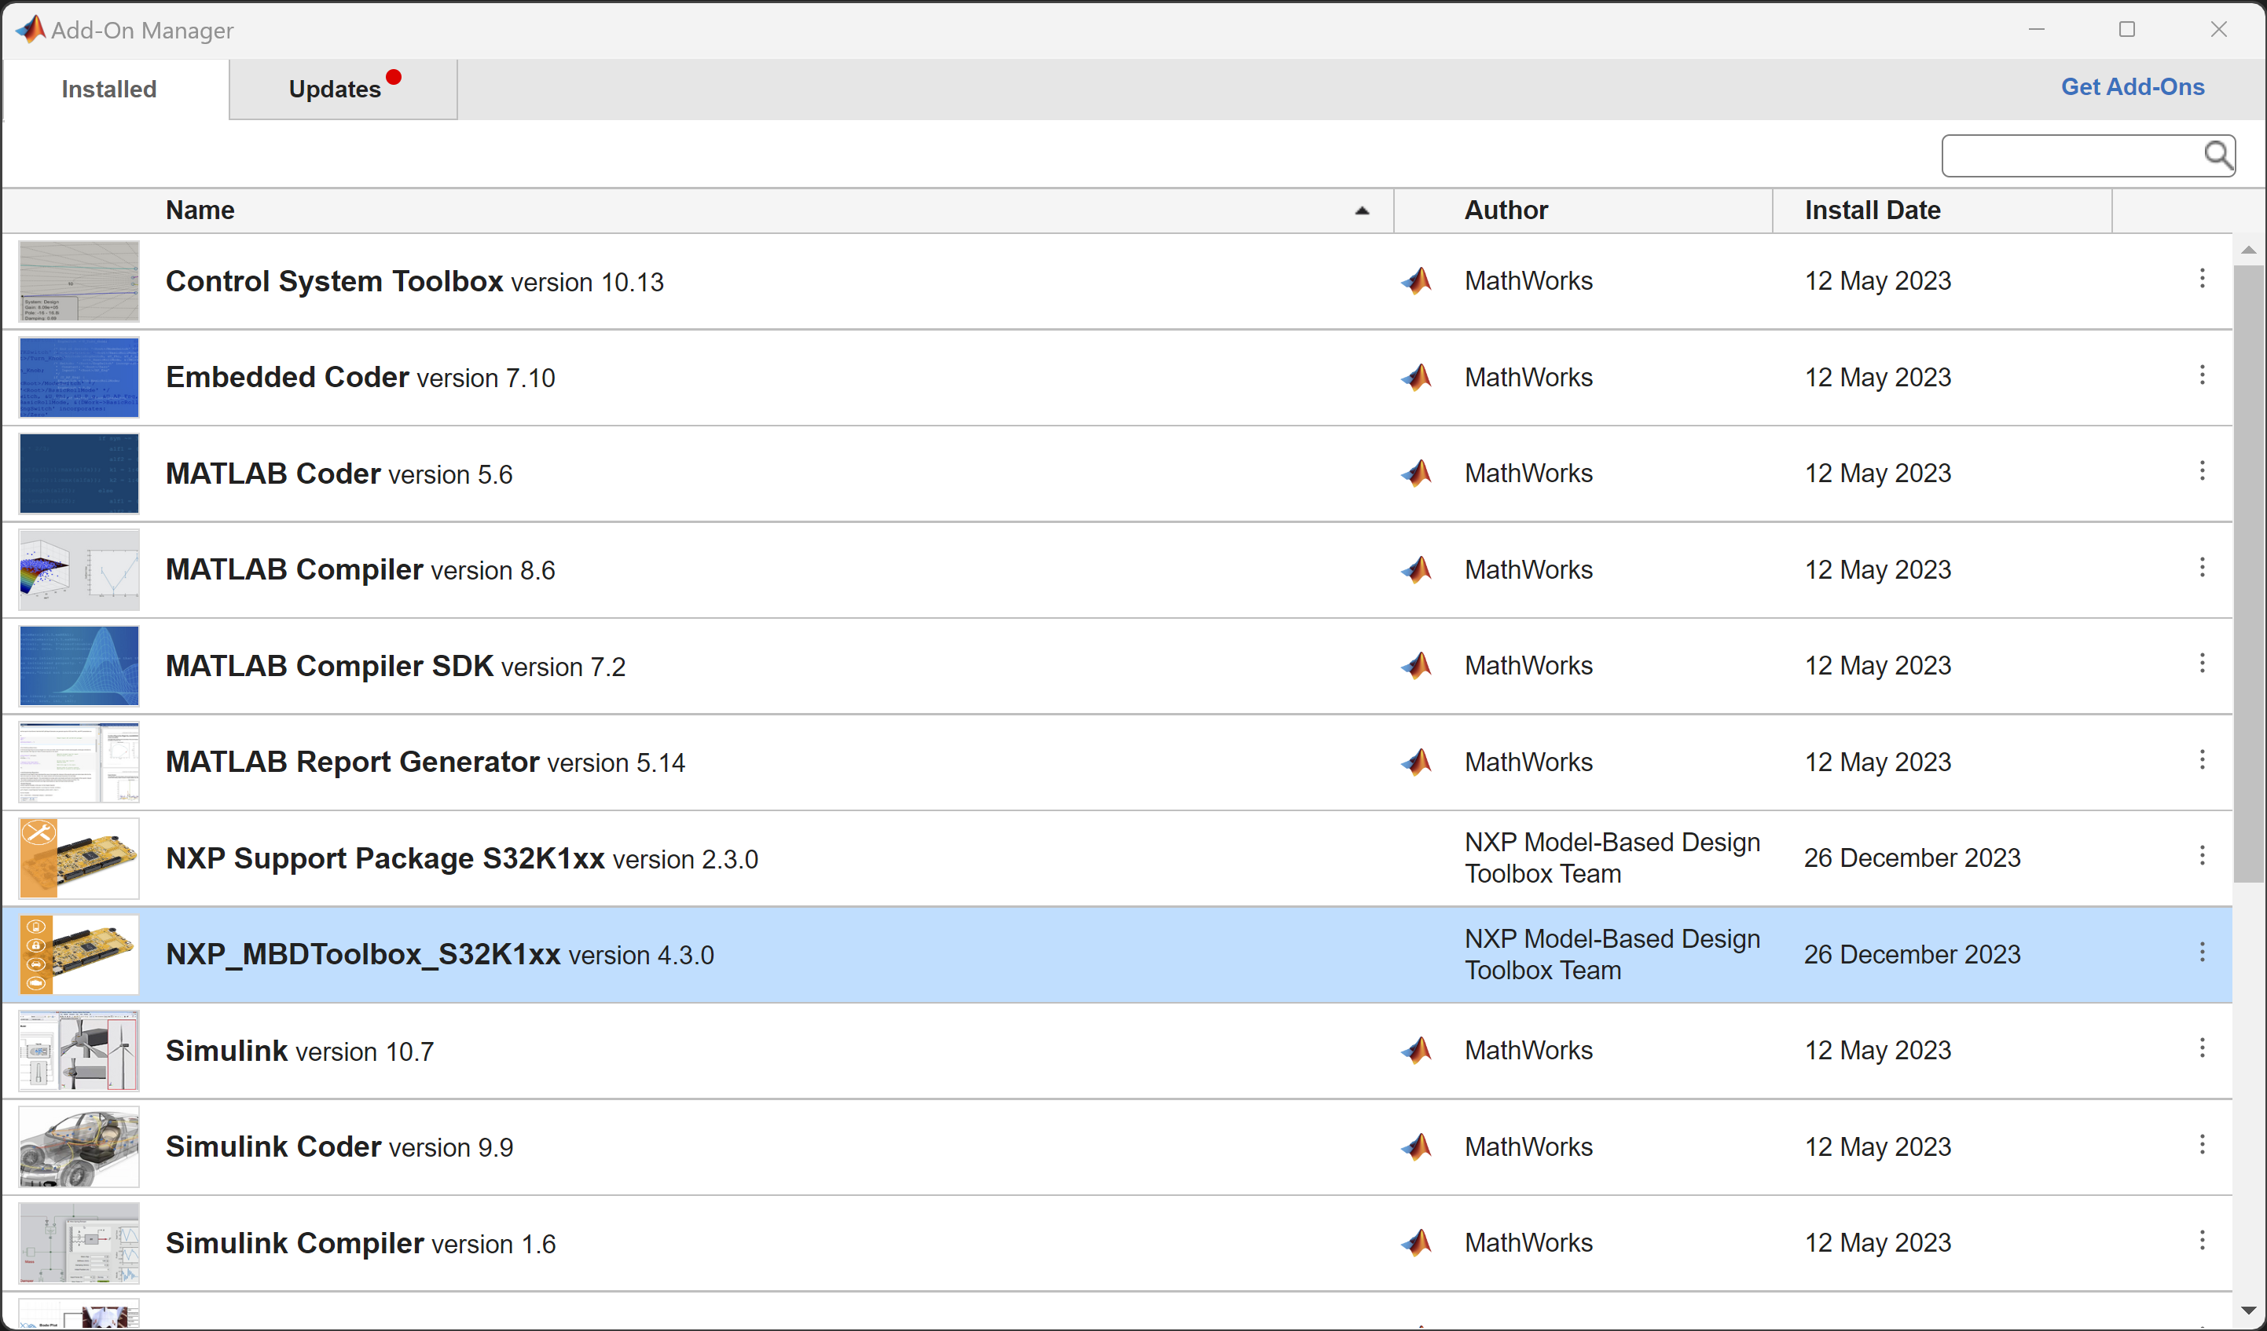2267x1331 pixels.
Task: Click MathWorks logo beside MATLAB Compiler SDK
Action: pyautogui.click(x=1416, y=665)
